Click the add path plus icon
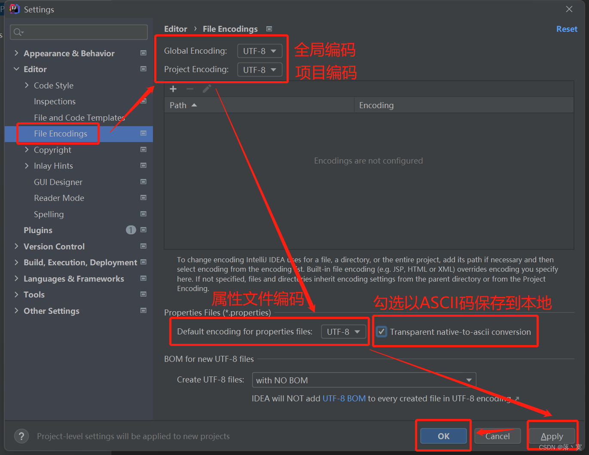The height and width of the screenshot is (455, 589). pyautogui.click(x=173, y=89)
